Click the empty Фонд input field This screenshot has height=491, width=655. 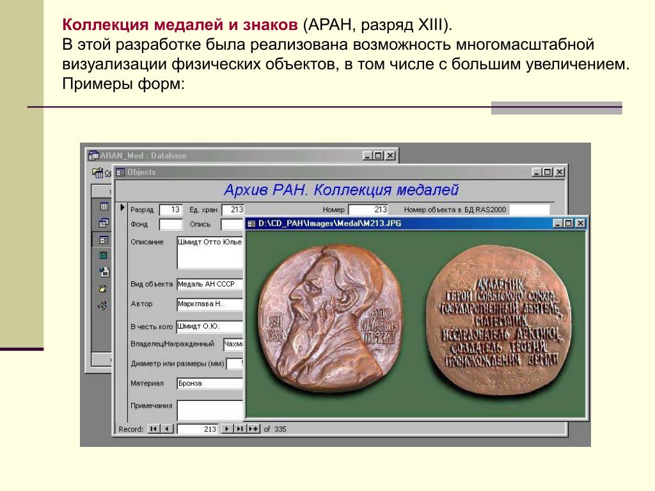pos(171,224)
